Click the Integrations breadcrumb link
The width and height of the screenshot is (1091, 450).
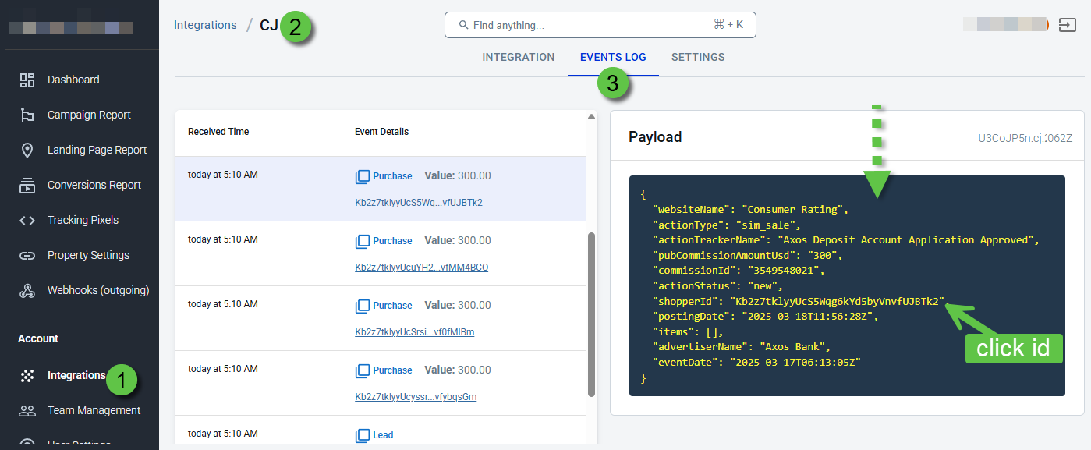tap(205, 25)
